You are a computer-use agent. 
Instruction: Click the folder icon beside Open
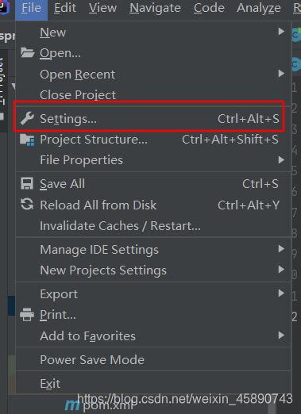[27, 52]
